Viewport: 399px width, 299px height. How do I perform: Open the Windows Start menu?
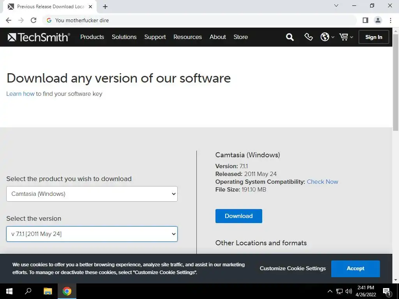[x=9, y=291]
